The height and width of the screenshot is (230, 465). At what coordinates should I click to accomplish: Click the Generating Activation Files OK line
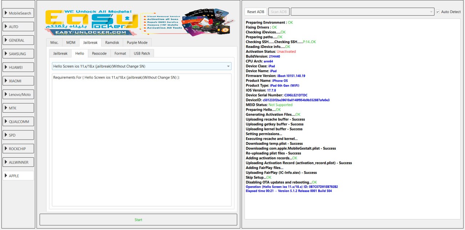pos(273,114)
